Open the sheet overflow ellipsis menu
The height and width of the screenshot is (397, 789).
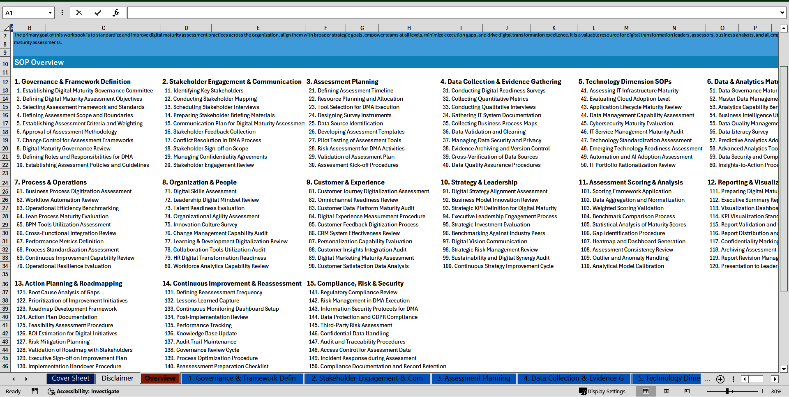pos(707,379)
